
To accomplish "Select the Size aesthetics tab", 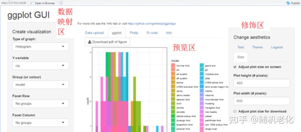I will coord(241,57).
